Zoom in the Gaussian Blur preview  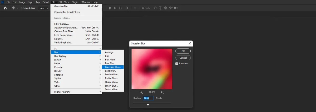[x=162, y=92]
